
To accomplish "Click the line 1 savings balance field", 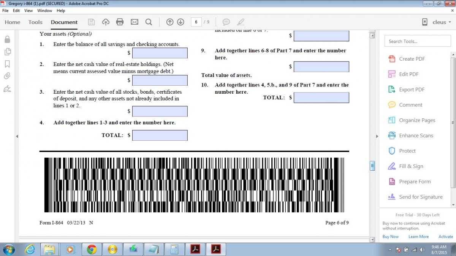I will pyautogui.click(x=160, y=53).
